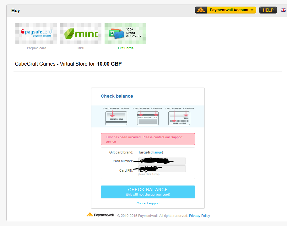This screenshot has height=226, width=287.
Task: Click the Gift Cards label
Action: [126, 48]
